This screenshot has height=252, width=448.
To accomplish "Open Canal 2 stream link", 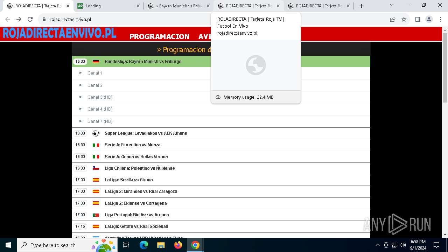I will point(95,85).
